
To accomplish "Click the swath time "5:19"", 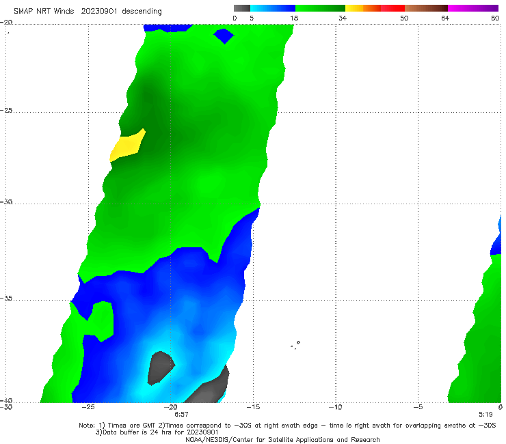I will click(485, 415).
